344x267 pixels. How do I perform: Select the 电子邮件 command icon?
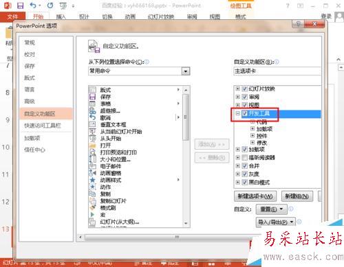[92, 166]
